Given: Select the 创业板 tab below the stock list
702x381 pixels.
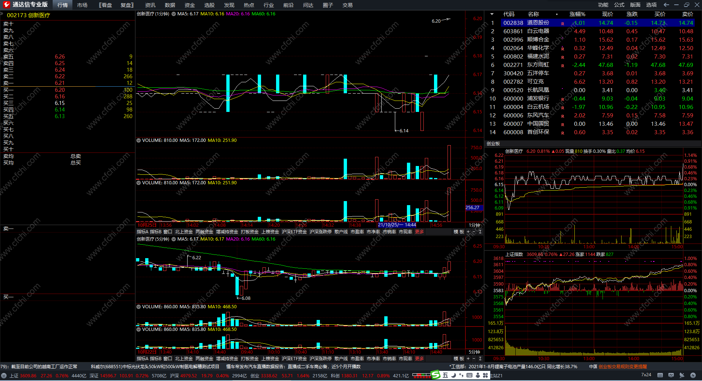Looking at the screenshot, I should [493, 144].
